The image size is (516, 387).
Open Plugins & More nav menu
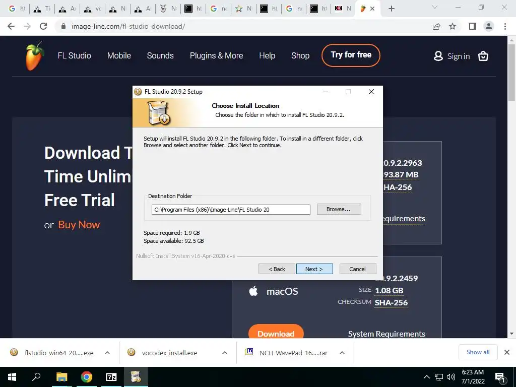pyautogui.click(x=216, y=55)
